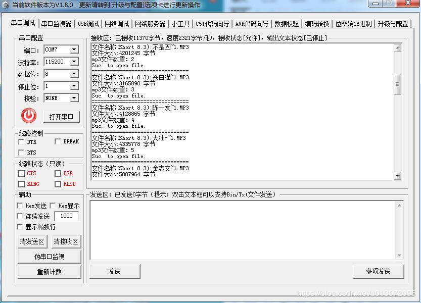Click the 伪串口监视 button
Image resolution: width=421 pixels, height=303 pixels.
coord(50,257)
